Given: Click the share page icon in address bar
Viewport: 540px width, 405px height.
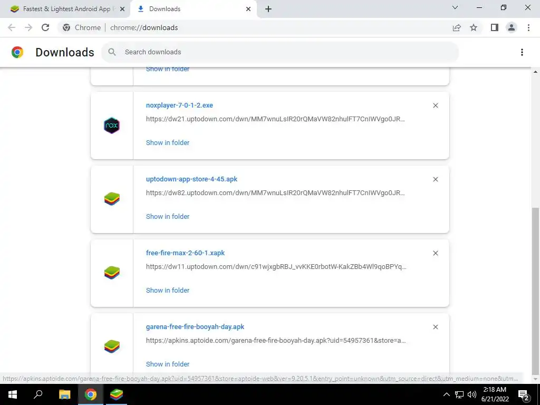Looking at the screenshot, I should [457, 27].
